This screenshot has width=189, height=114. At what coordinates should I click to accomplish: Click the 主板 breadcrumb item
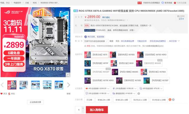[27, 3]
